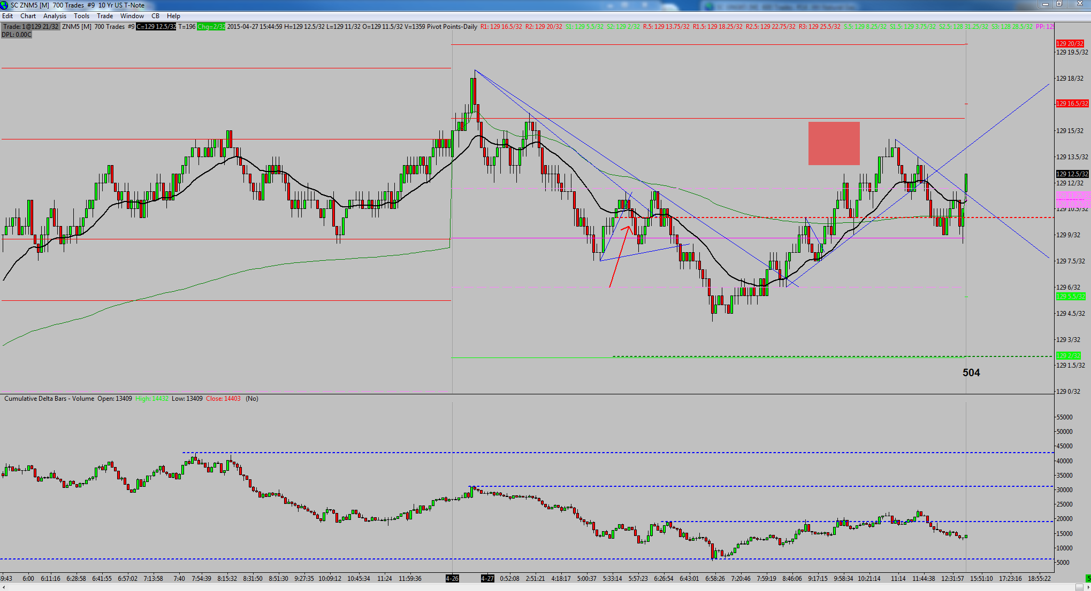Click the DPL: 0.00C daily profit label
1091x591 pixels.
(17, 35)
